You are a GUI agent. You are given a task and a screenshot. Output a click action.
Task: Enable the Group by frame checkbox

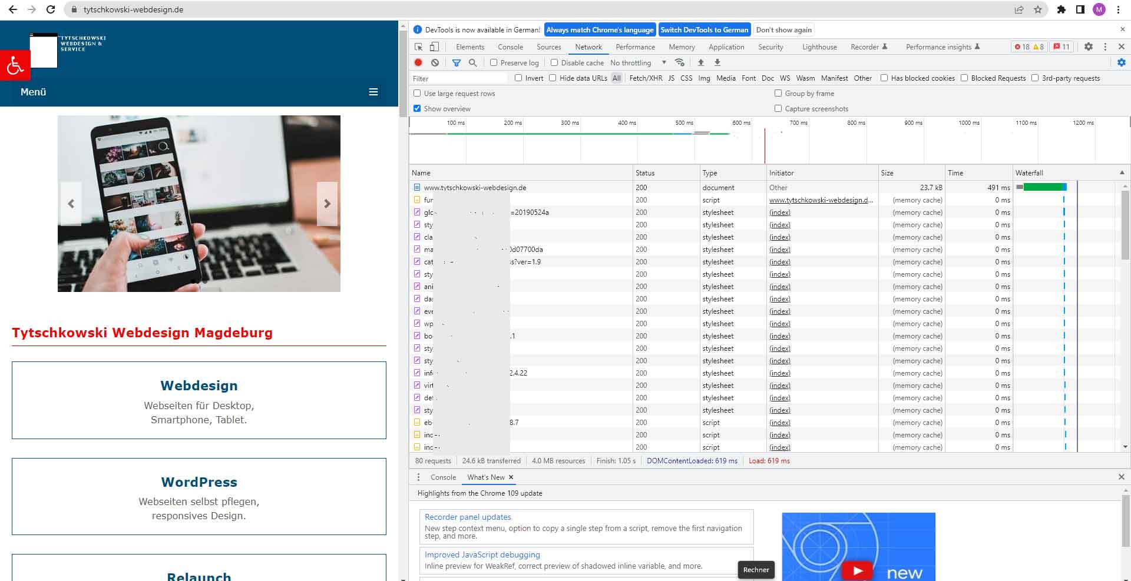778,93
